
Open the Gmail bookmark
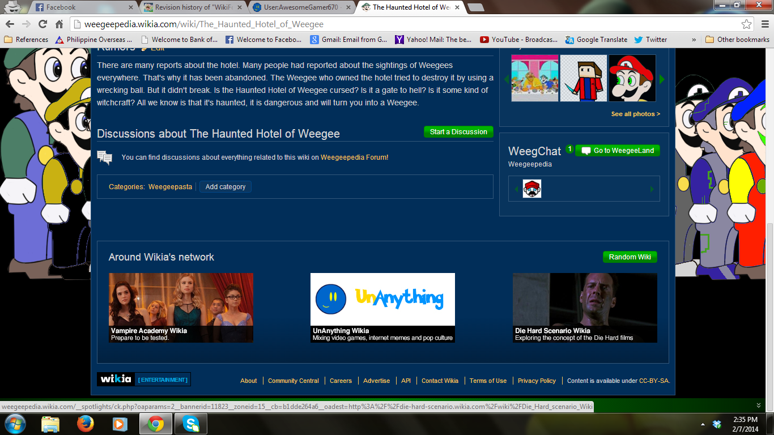point(348,40)
